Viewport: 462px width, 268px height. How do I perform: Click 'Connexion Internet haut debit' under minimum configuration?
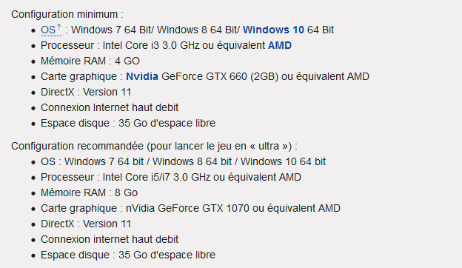[110, 107]
